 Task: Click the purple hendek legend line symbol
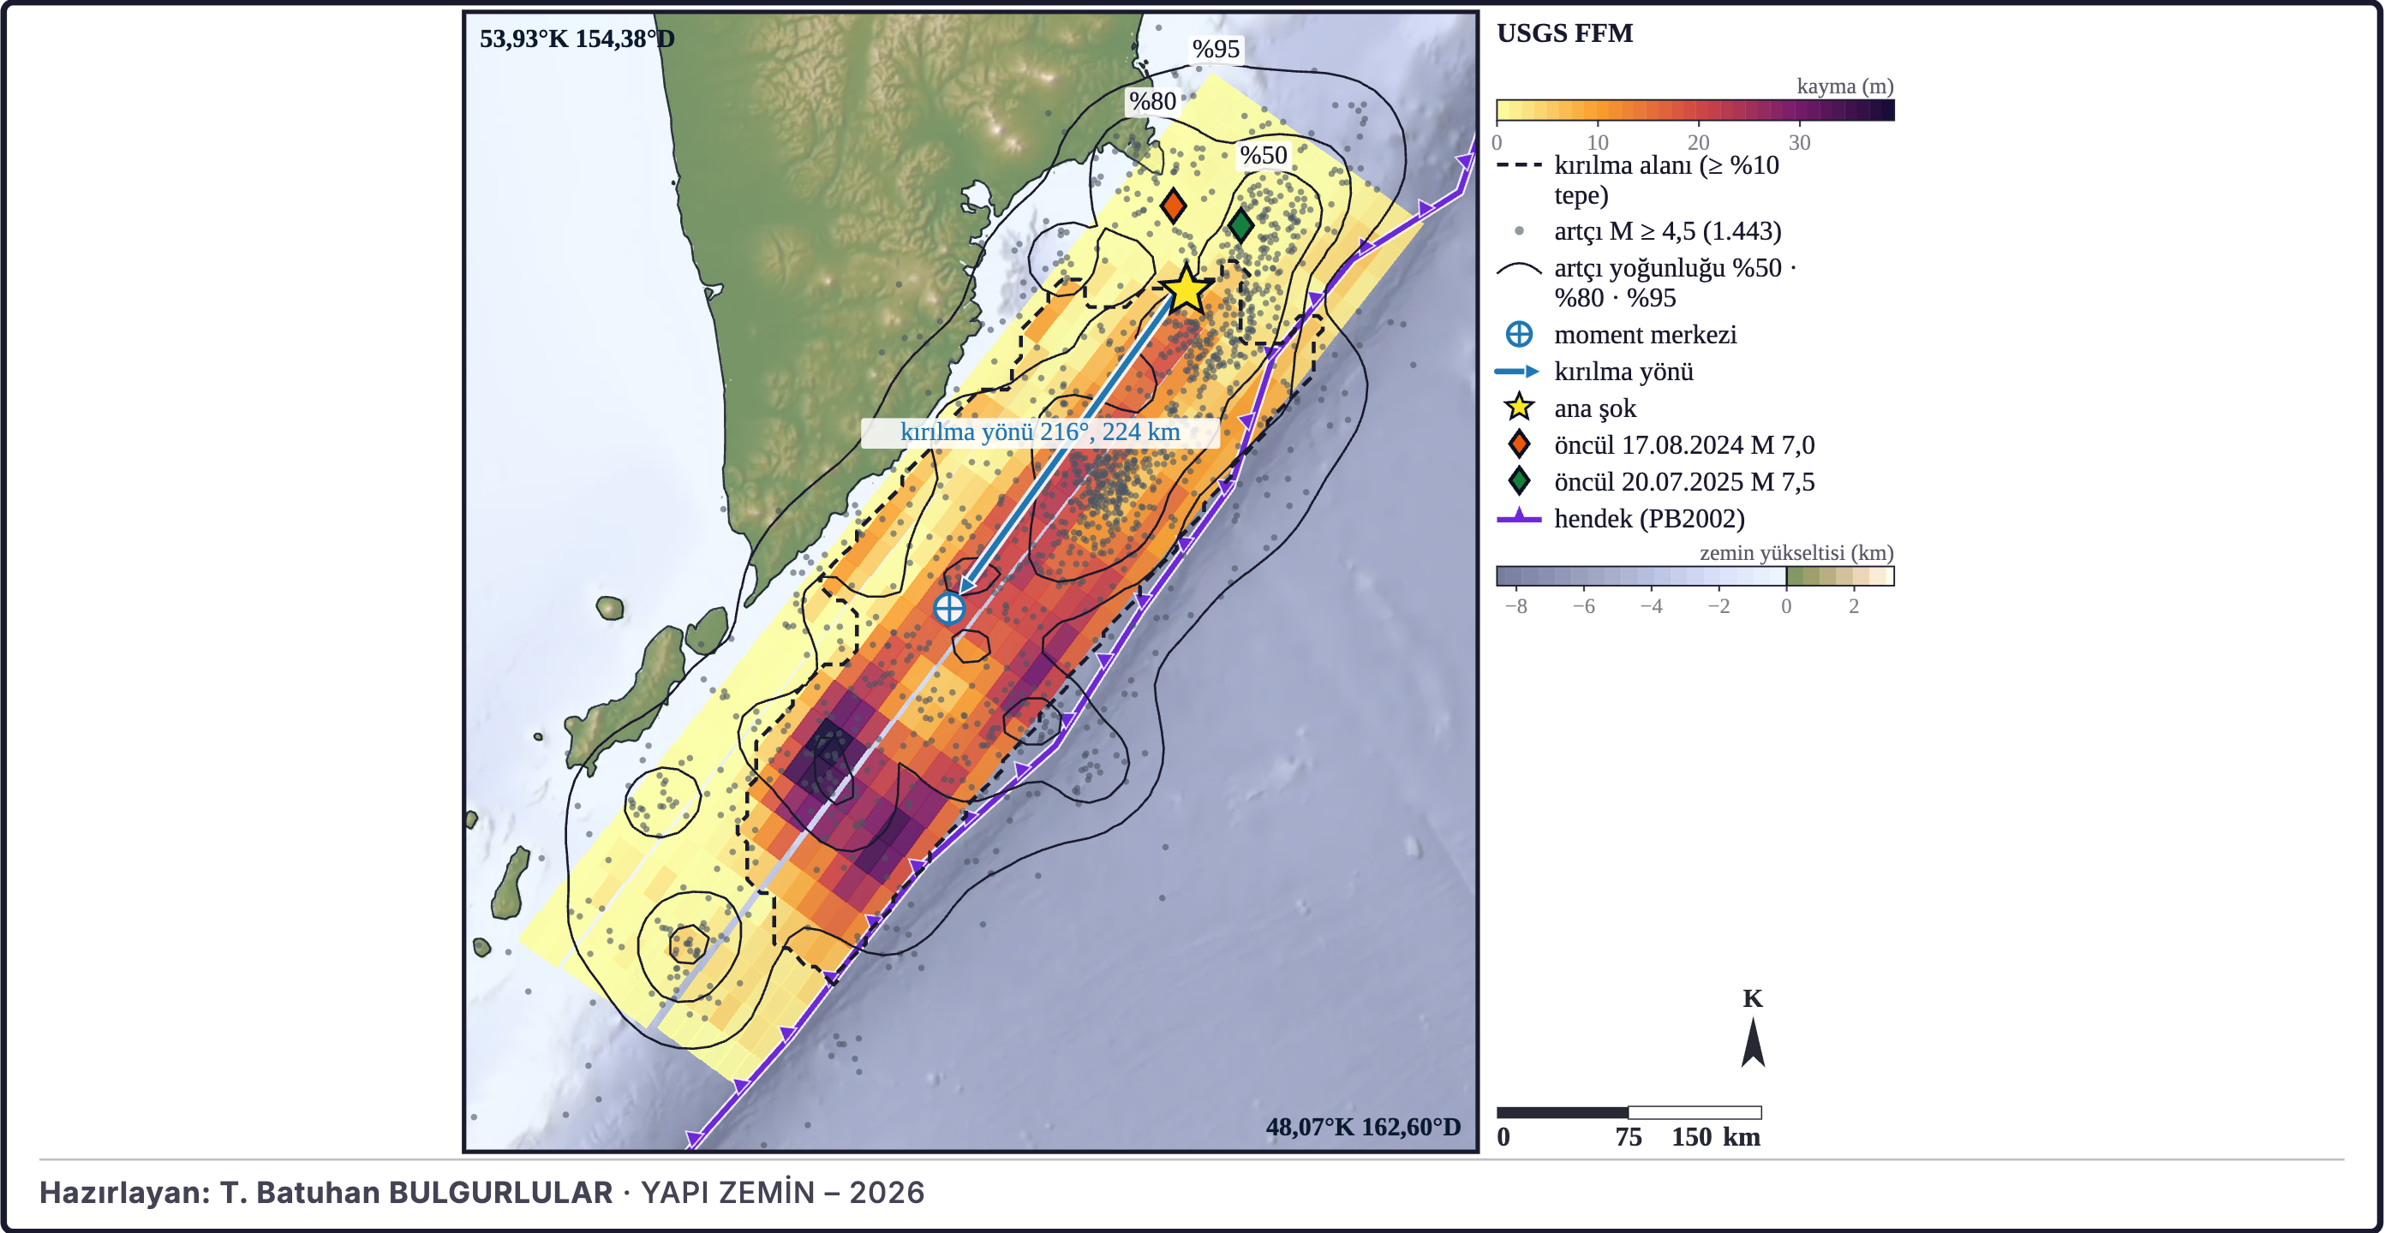click(x=1518, y=517)
